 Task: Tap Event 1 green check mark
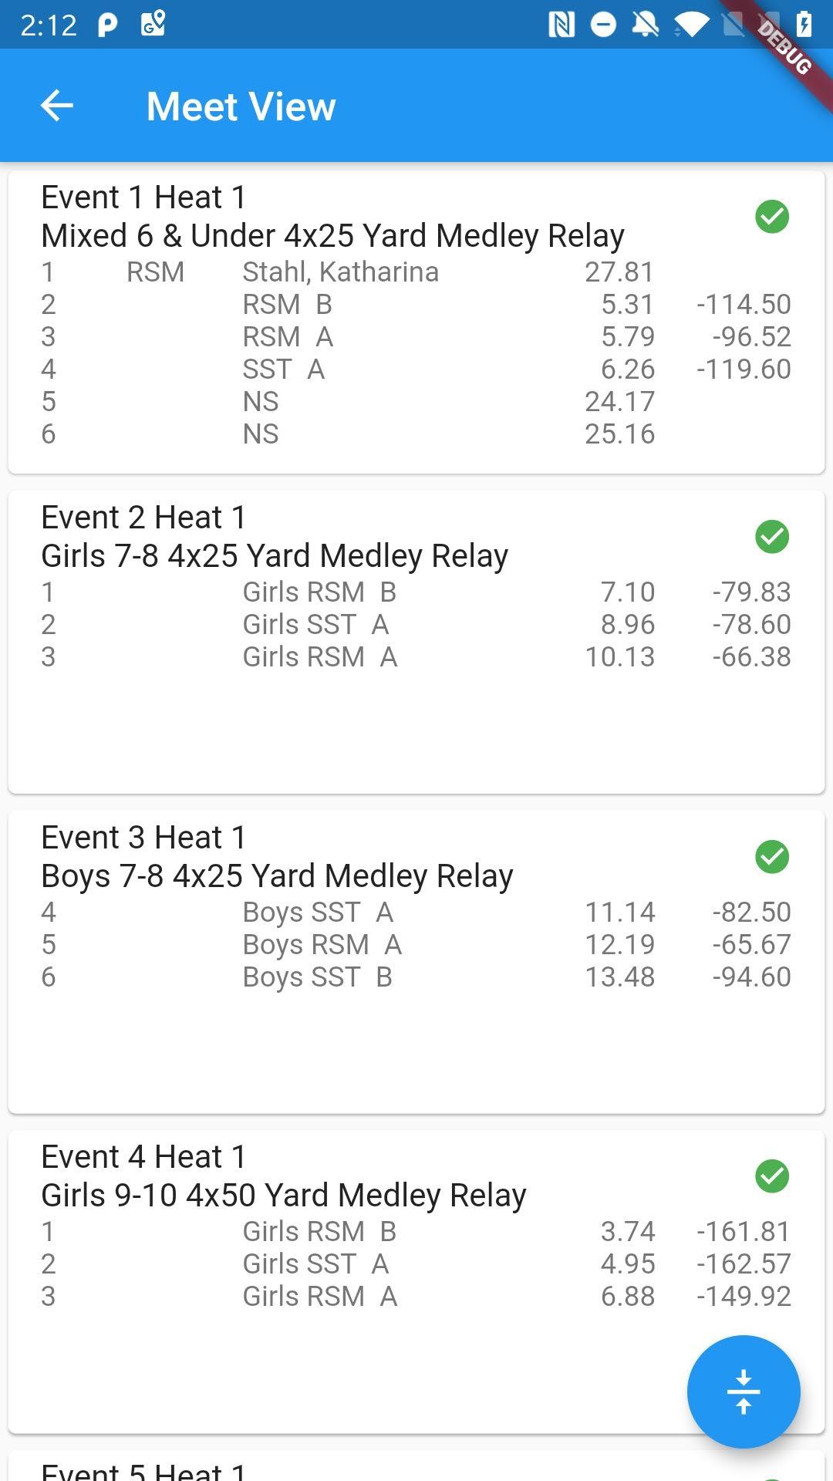tap(771, 217)
